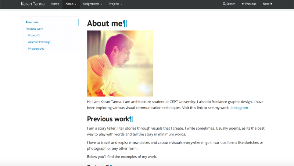Click the profile portrait photo

120,64
